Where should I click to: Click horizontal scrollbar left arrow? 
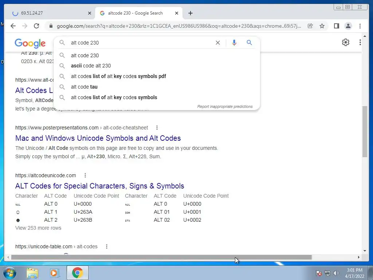(8, 257)
